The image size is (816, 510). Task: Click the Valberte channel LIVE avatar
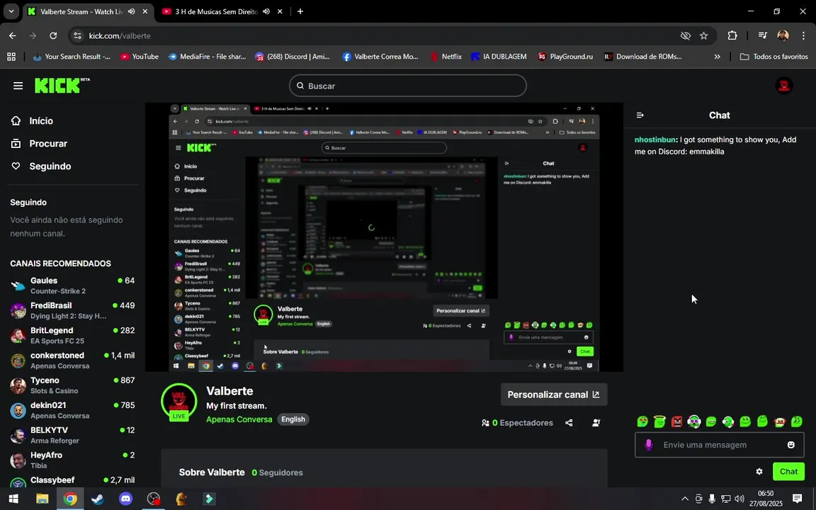click(178, 402)
